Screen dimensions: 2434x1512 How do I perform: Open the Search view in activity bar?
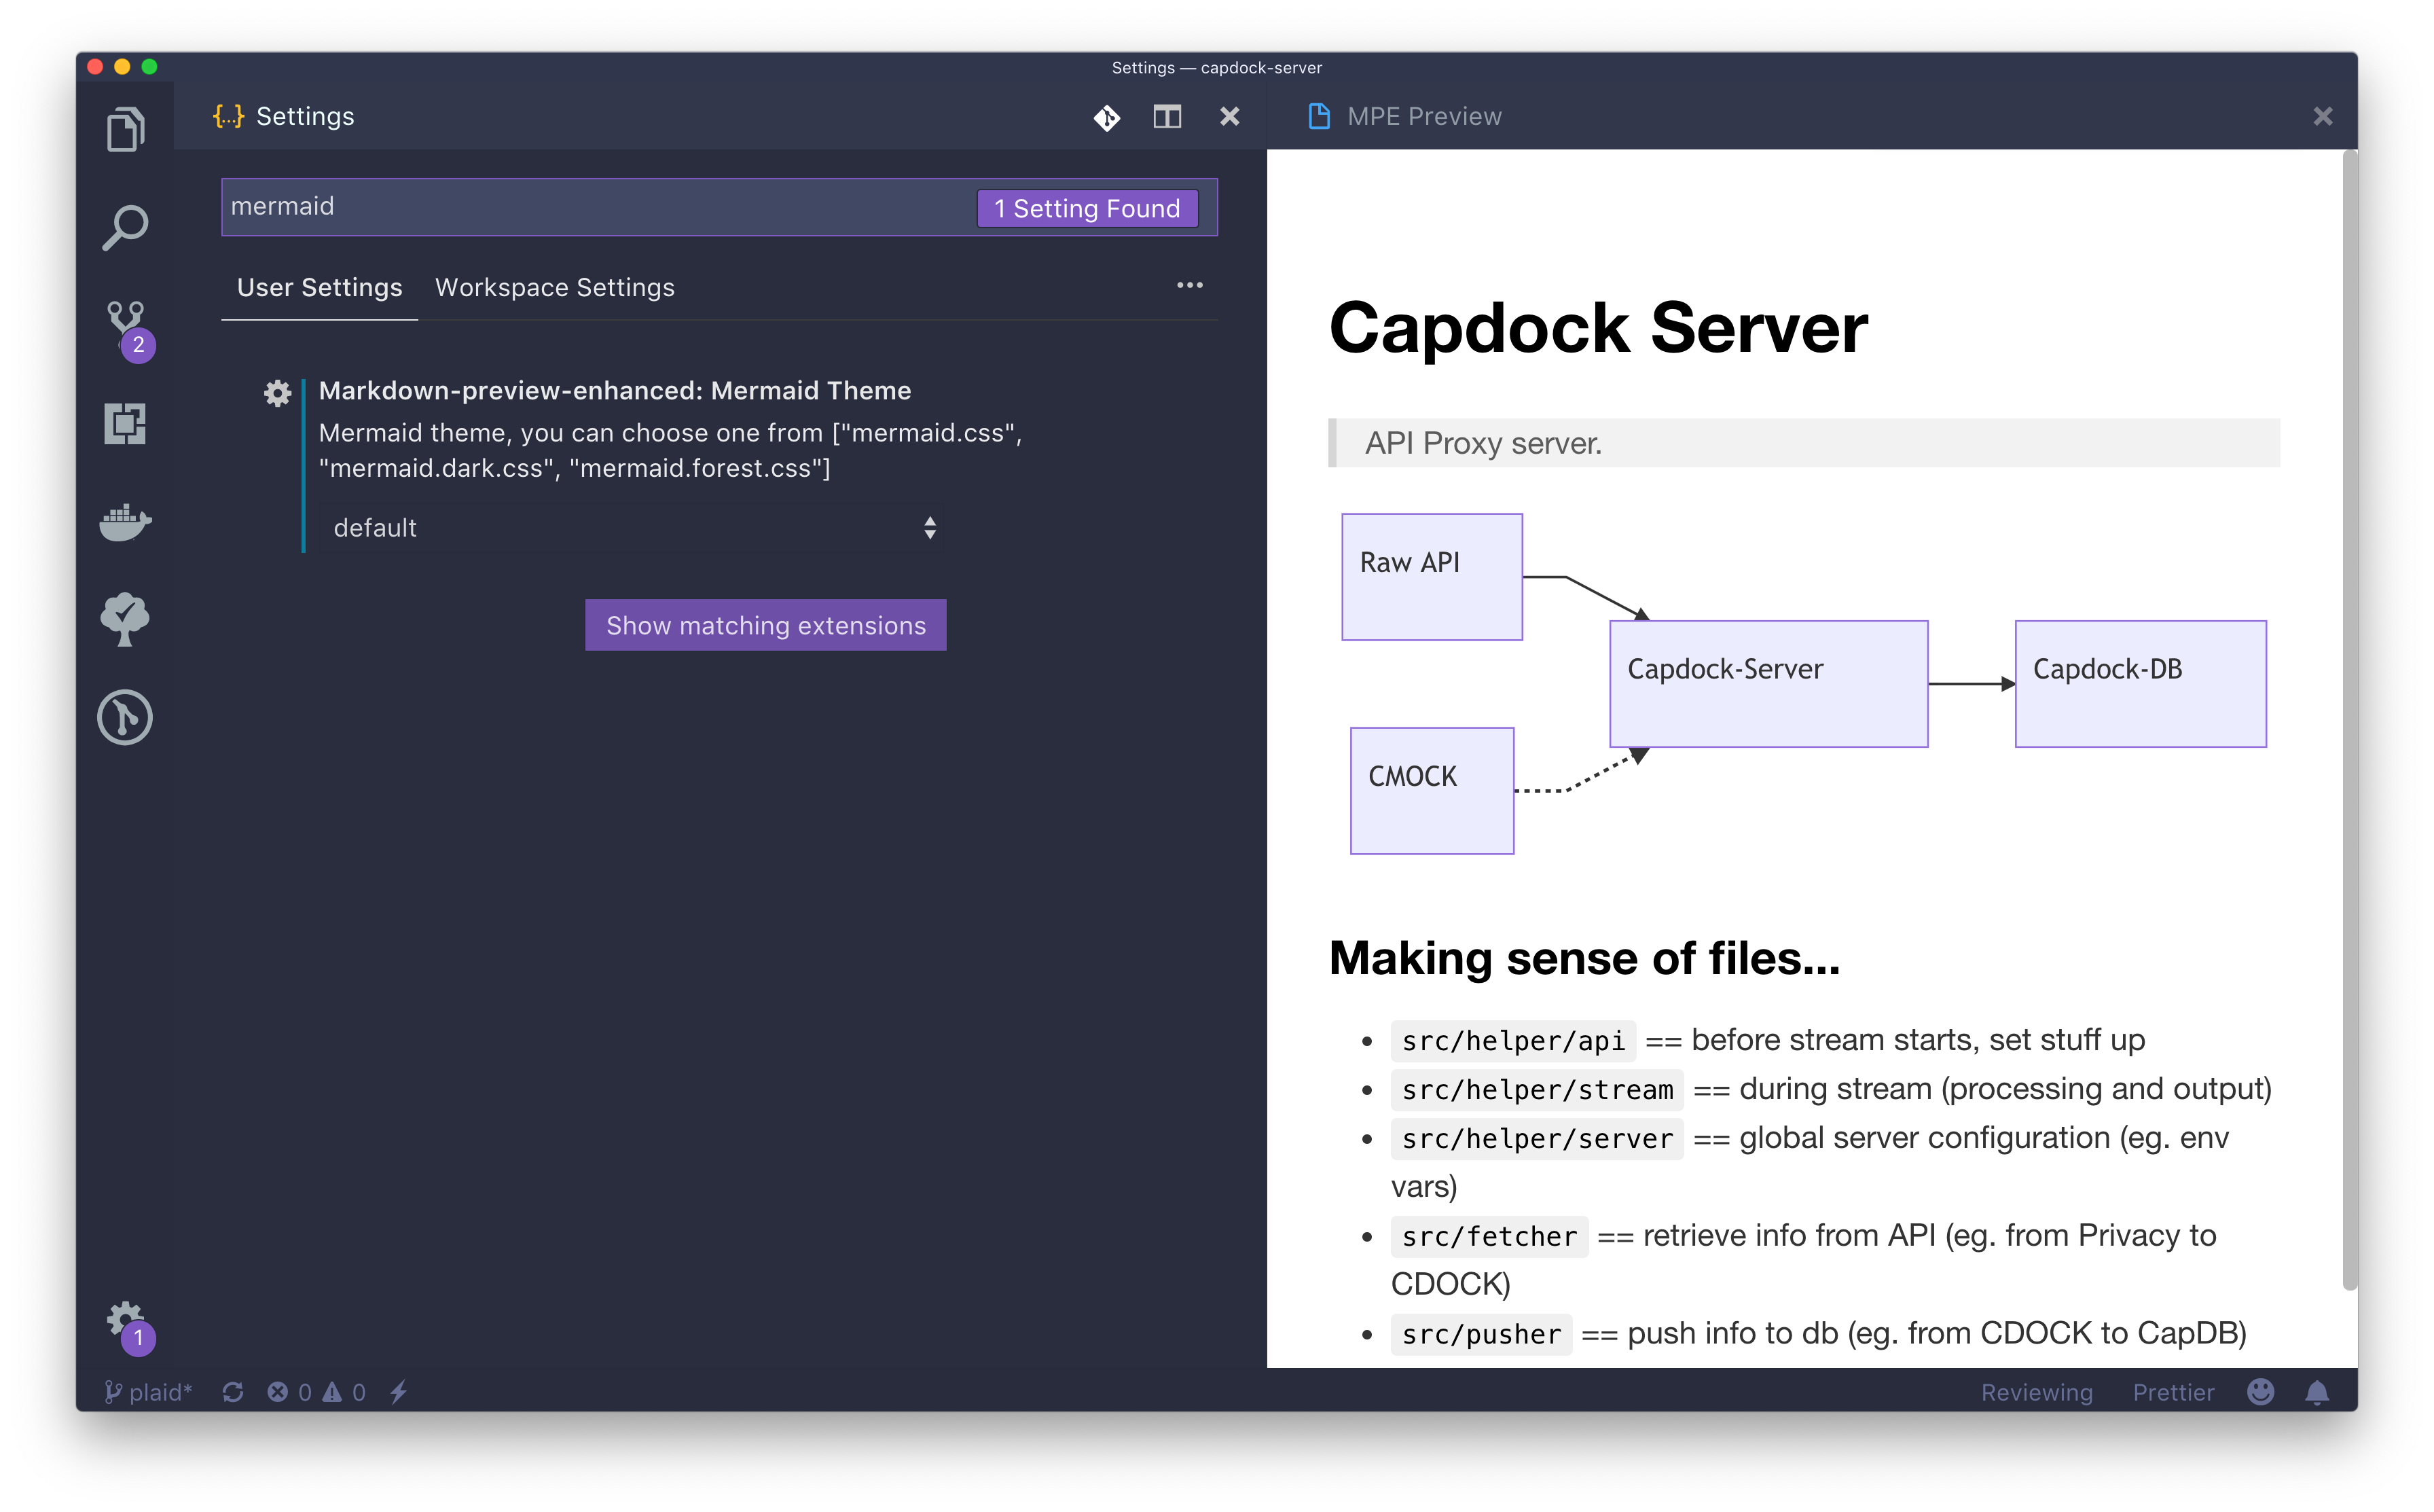pos(125,228)
